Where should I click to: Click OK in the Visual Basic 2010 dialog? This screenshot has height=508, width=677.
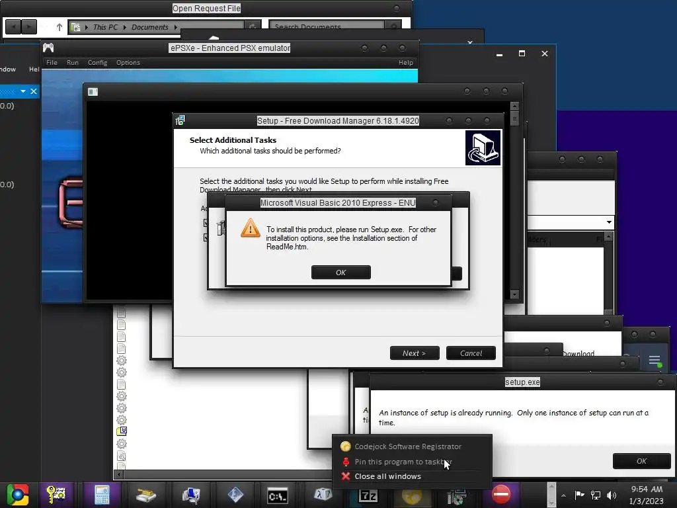coord(340,273)
